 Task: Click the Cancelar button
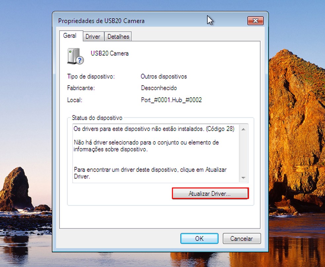pyautogui.click(x=242, y=238)
